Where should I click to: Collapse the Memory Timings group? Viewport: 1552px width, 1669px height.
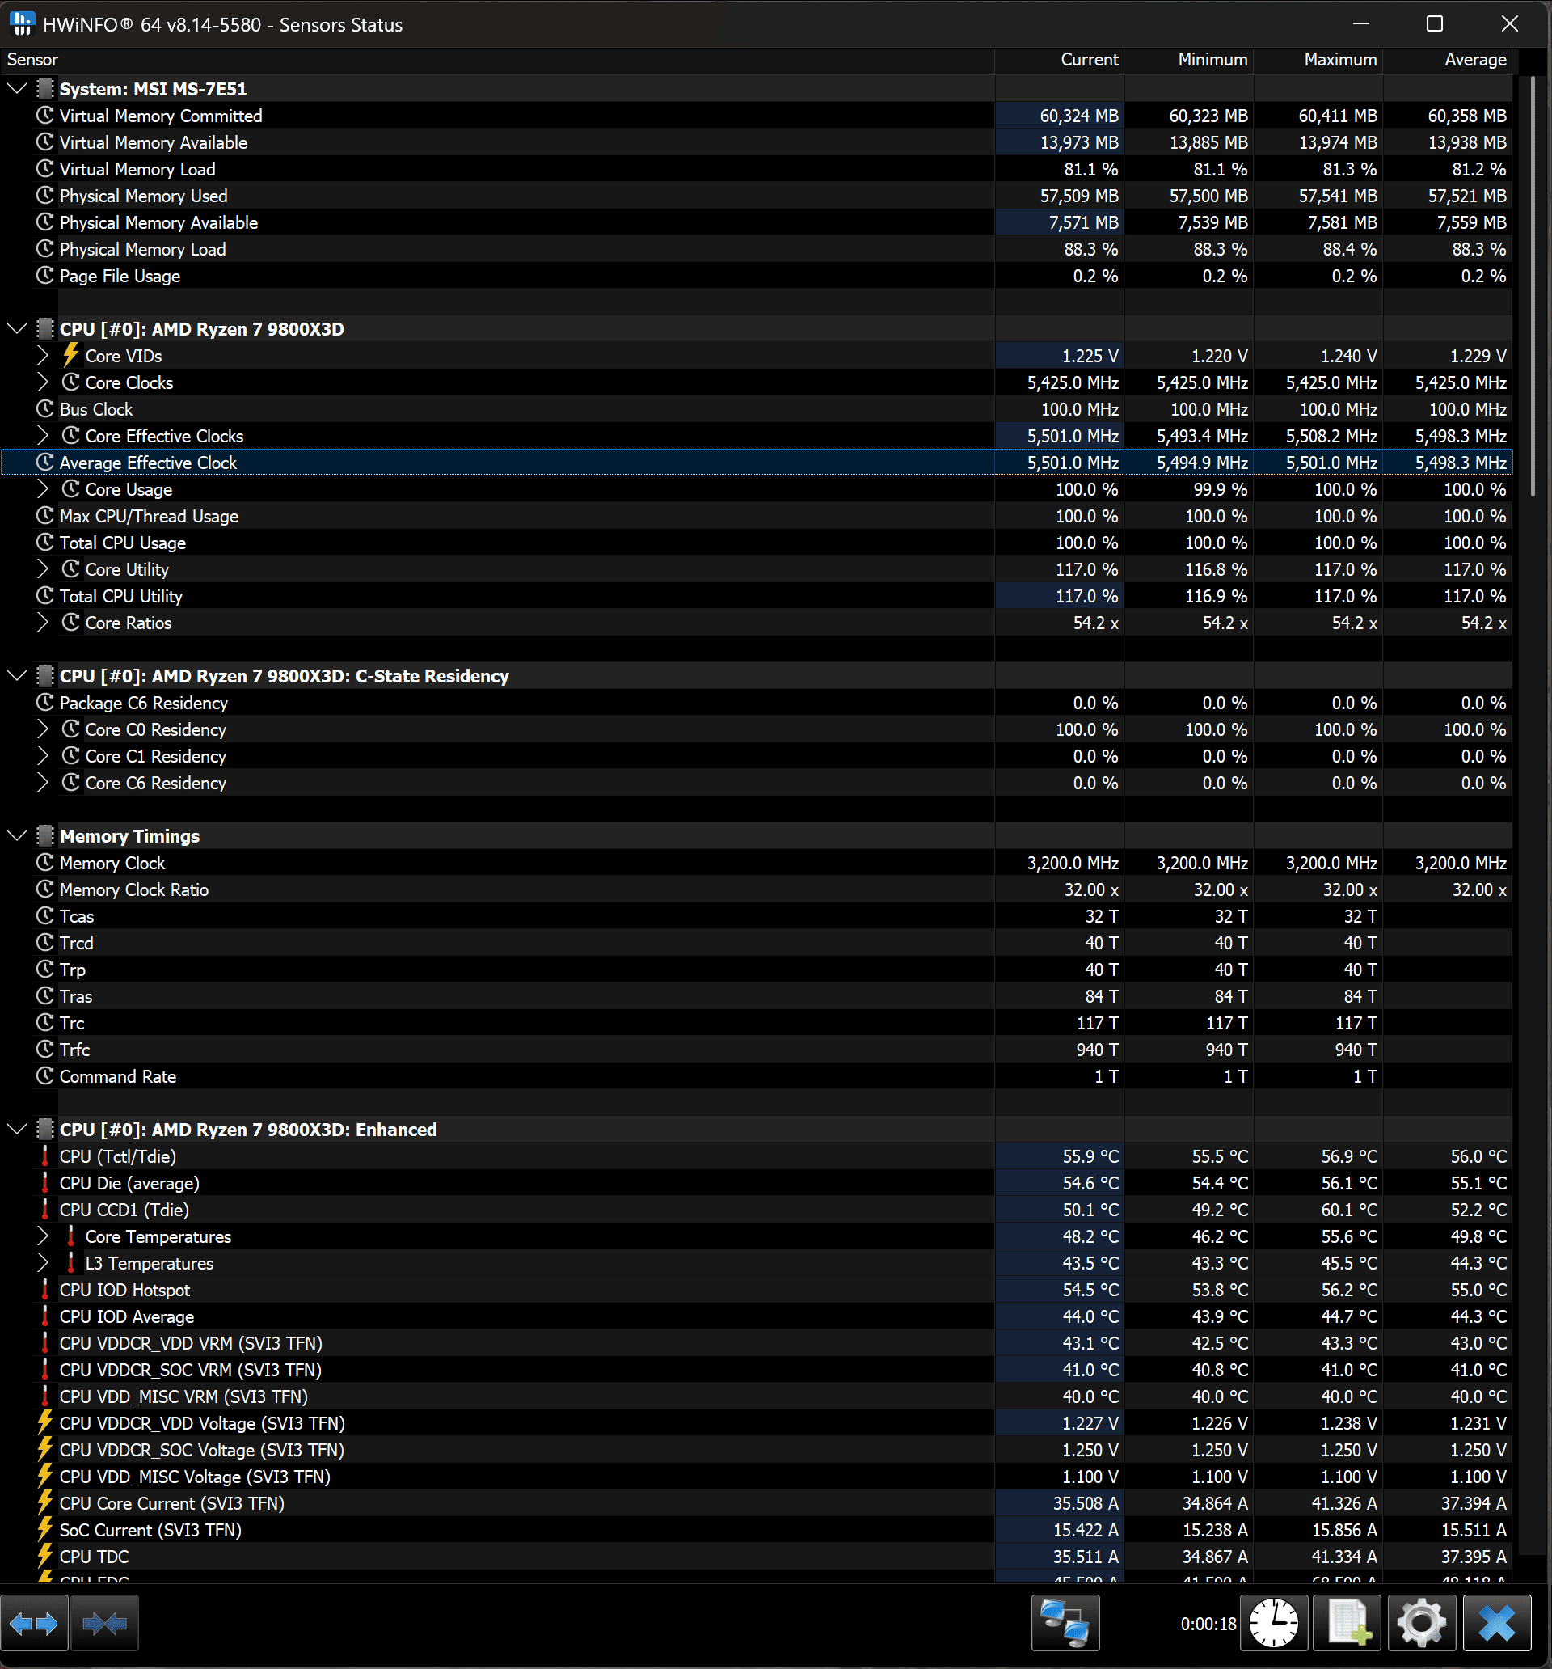[17, 835]
